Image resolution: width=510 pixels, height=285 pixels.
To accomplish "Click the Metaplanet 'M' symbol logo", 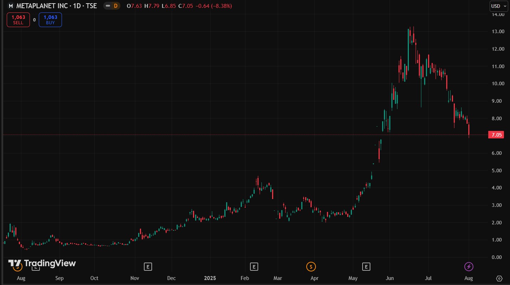I will point(11,6).
